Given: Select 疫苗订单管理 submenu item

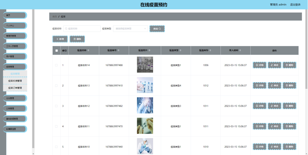Looking at the screenshot, I should click(x=15, y=88).
